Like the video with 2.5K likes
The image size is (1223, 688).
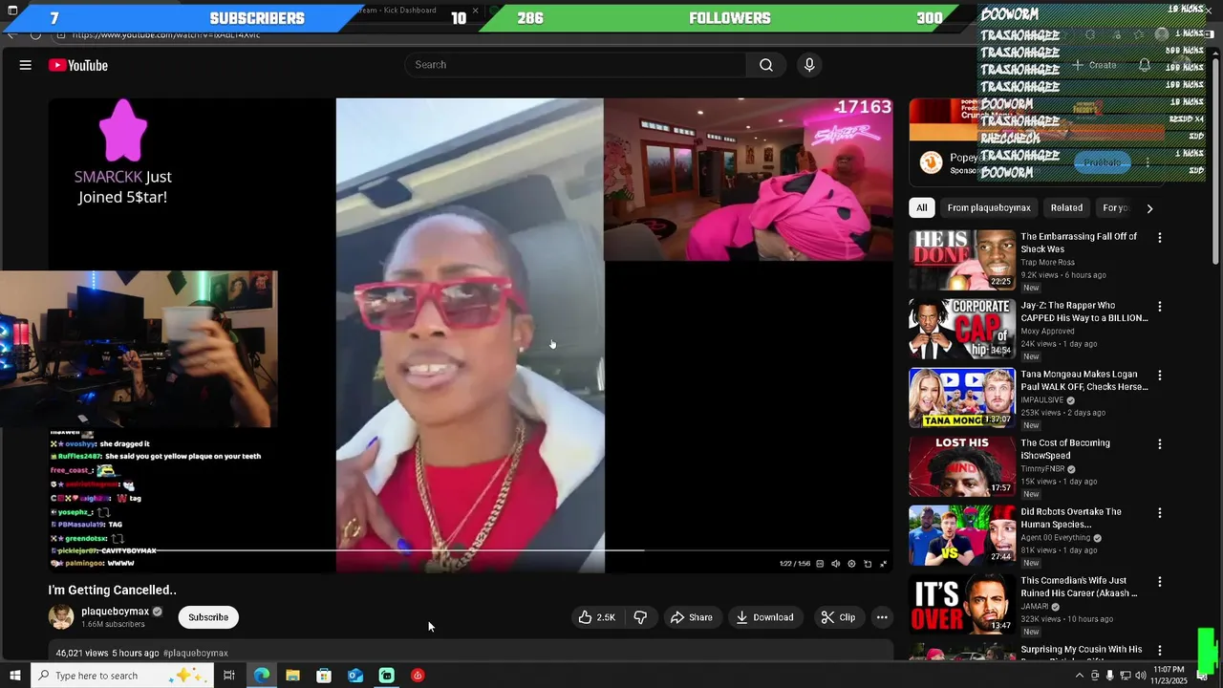596,617
